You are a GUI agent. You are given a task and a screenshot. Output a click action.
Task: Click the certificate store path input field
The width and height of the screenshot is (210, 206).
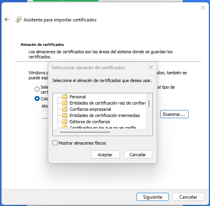point(45,114)
